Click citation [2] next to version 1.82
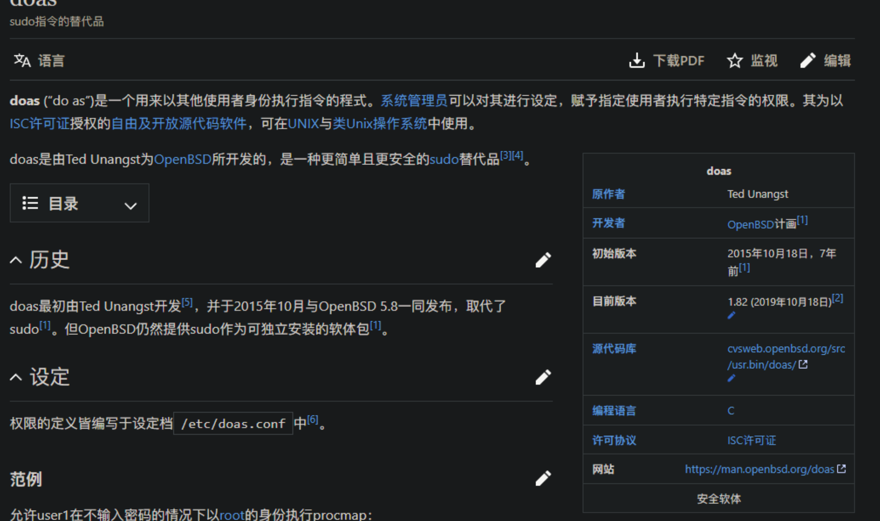The height and width of the screenshot is (521, 880). (x=838, y=298)
